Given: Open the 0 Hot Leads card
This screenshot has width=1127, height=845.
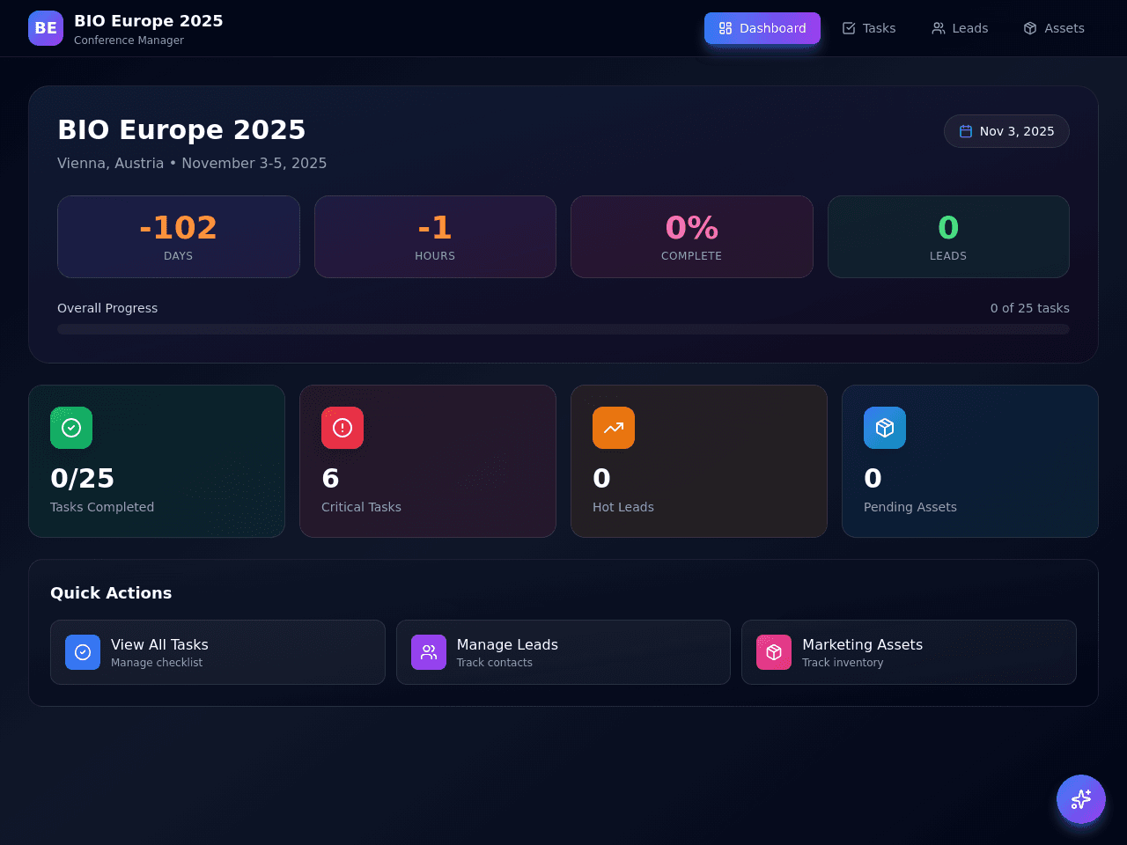Looking at the screenshot, I should pos(699,461).
